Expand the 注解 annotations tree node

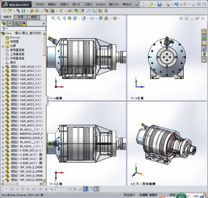(3, 46)
